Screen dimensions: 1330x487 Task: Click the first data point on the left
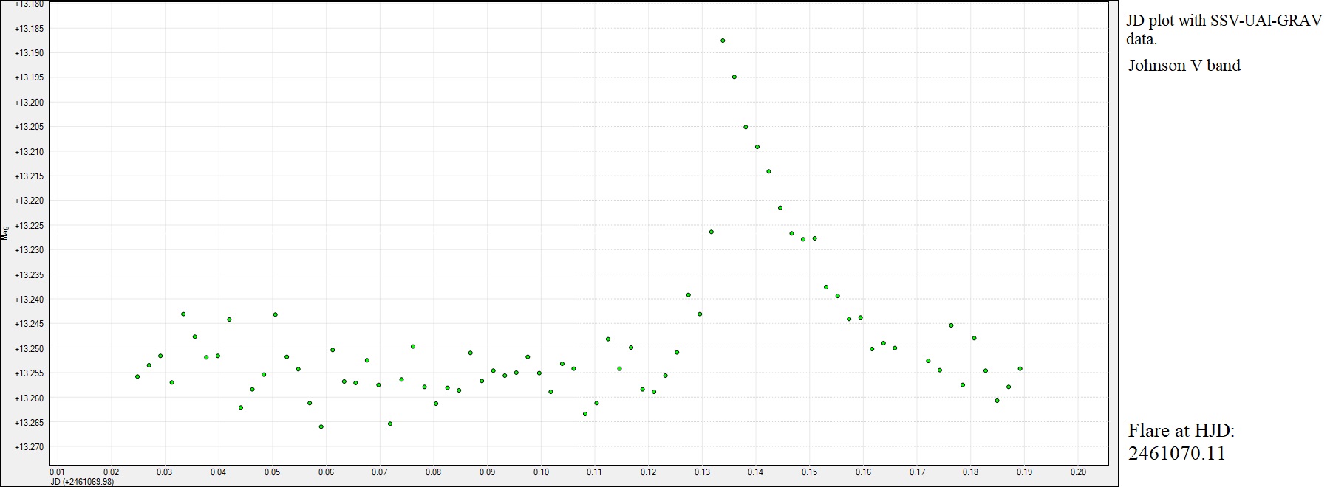[x=137, y=376]
